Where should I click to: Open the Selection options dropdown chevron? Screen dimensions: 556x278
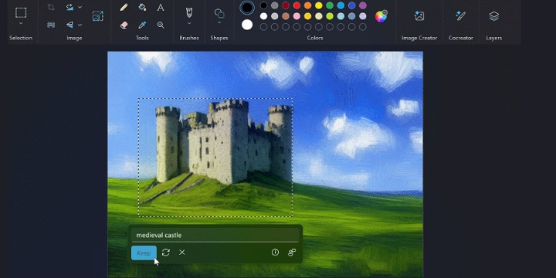click(21, 23)
